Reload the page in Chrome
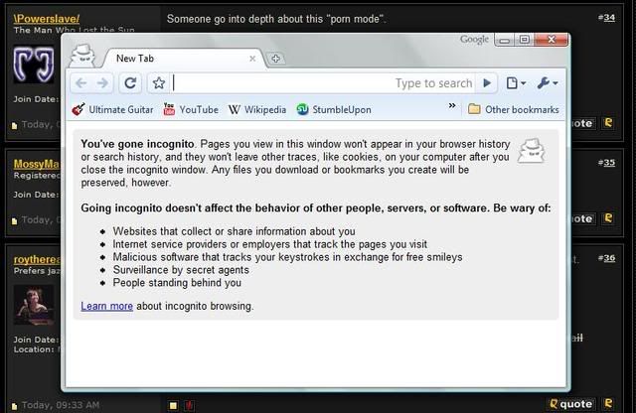This screenshot has height=413, width=636. pos(130,83)
